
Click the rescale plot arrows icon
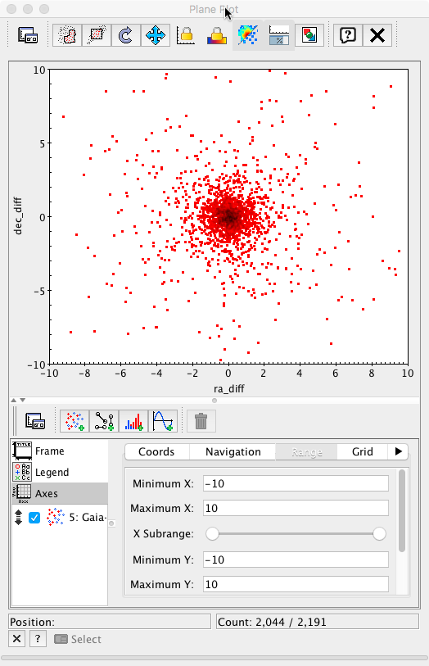(x=156, y=35)
